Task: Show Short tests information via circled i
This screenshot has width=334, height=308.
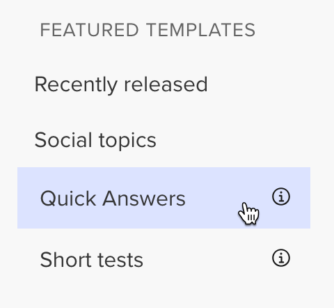Action: (281, 258)
